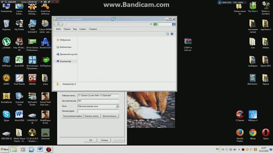The width and height of the screenshot is (273, 153).
Task: Launch Word 2010 desktop icon
Action: coord(19,116)
